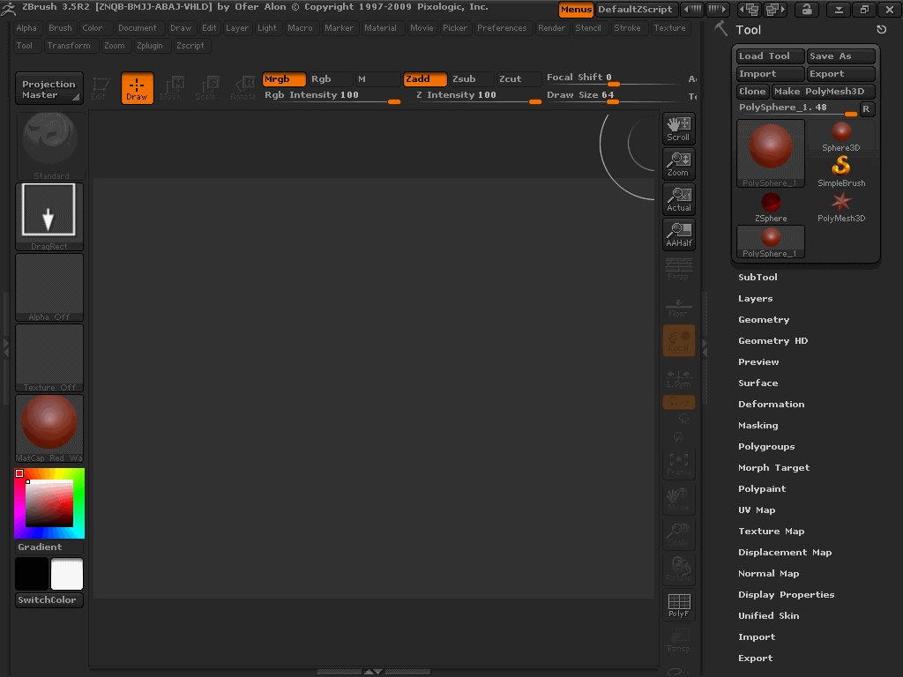Pick a shade in the color picker square
Viewport: 903px width, 677px height.
(x=49, y=503)
